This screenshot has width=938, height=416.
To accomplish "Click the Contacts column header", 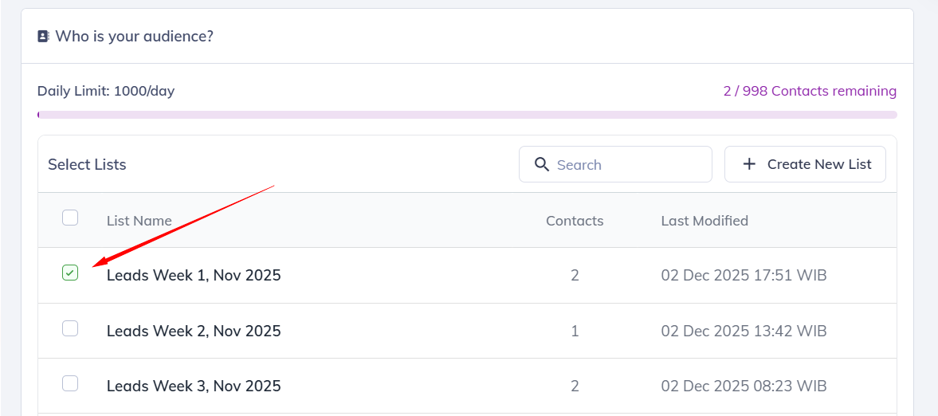I will 575,221.
